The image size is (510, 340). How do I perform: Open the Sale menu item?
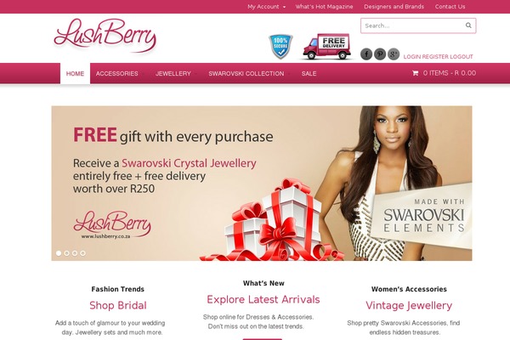pos(309,74)
